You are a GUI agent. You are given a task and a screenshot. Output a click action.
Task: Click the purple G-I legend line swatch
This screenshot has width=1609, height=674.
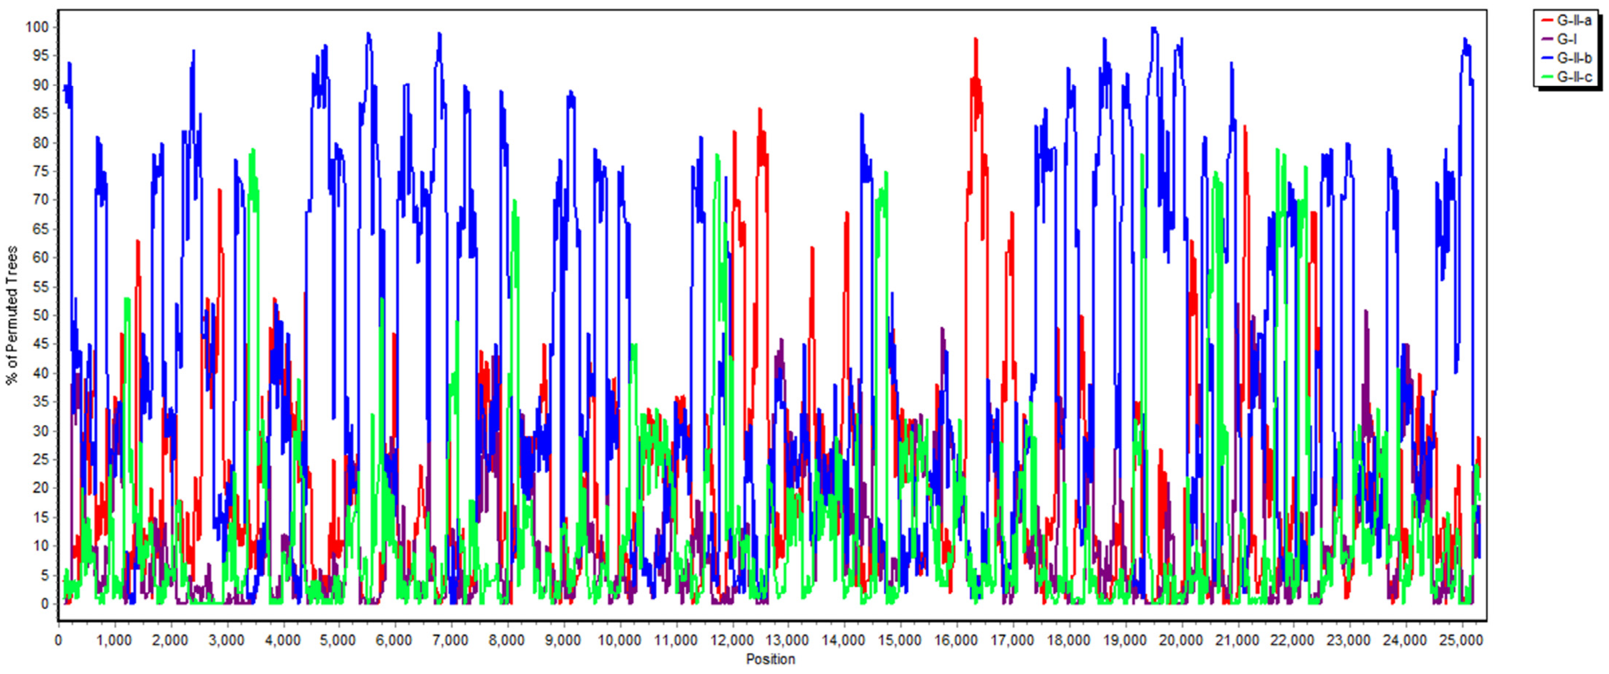point(1547,39)
